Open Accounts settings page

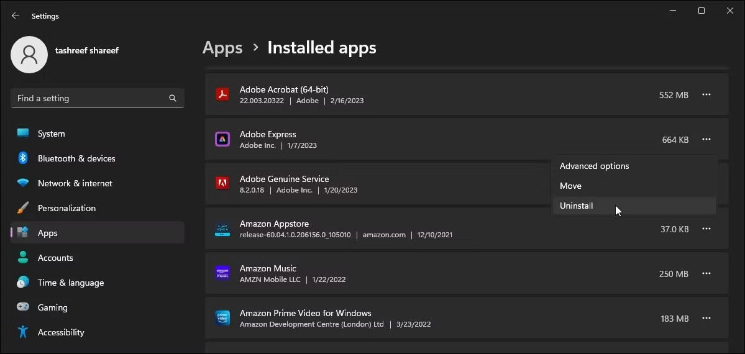[98, 258]
